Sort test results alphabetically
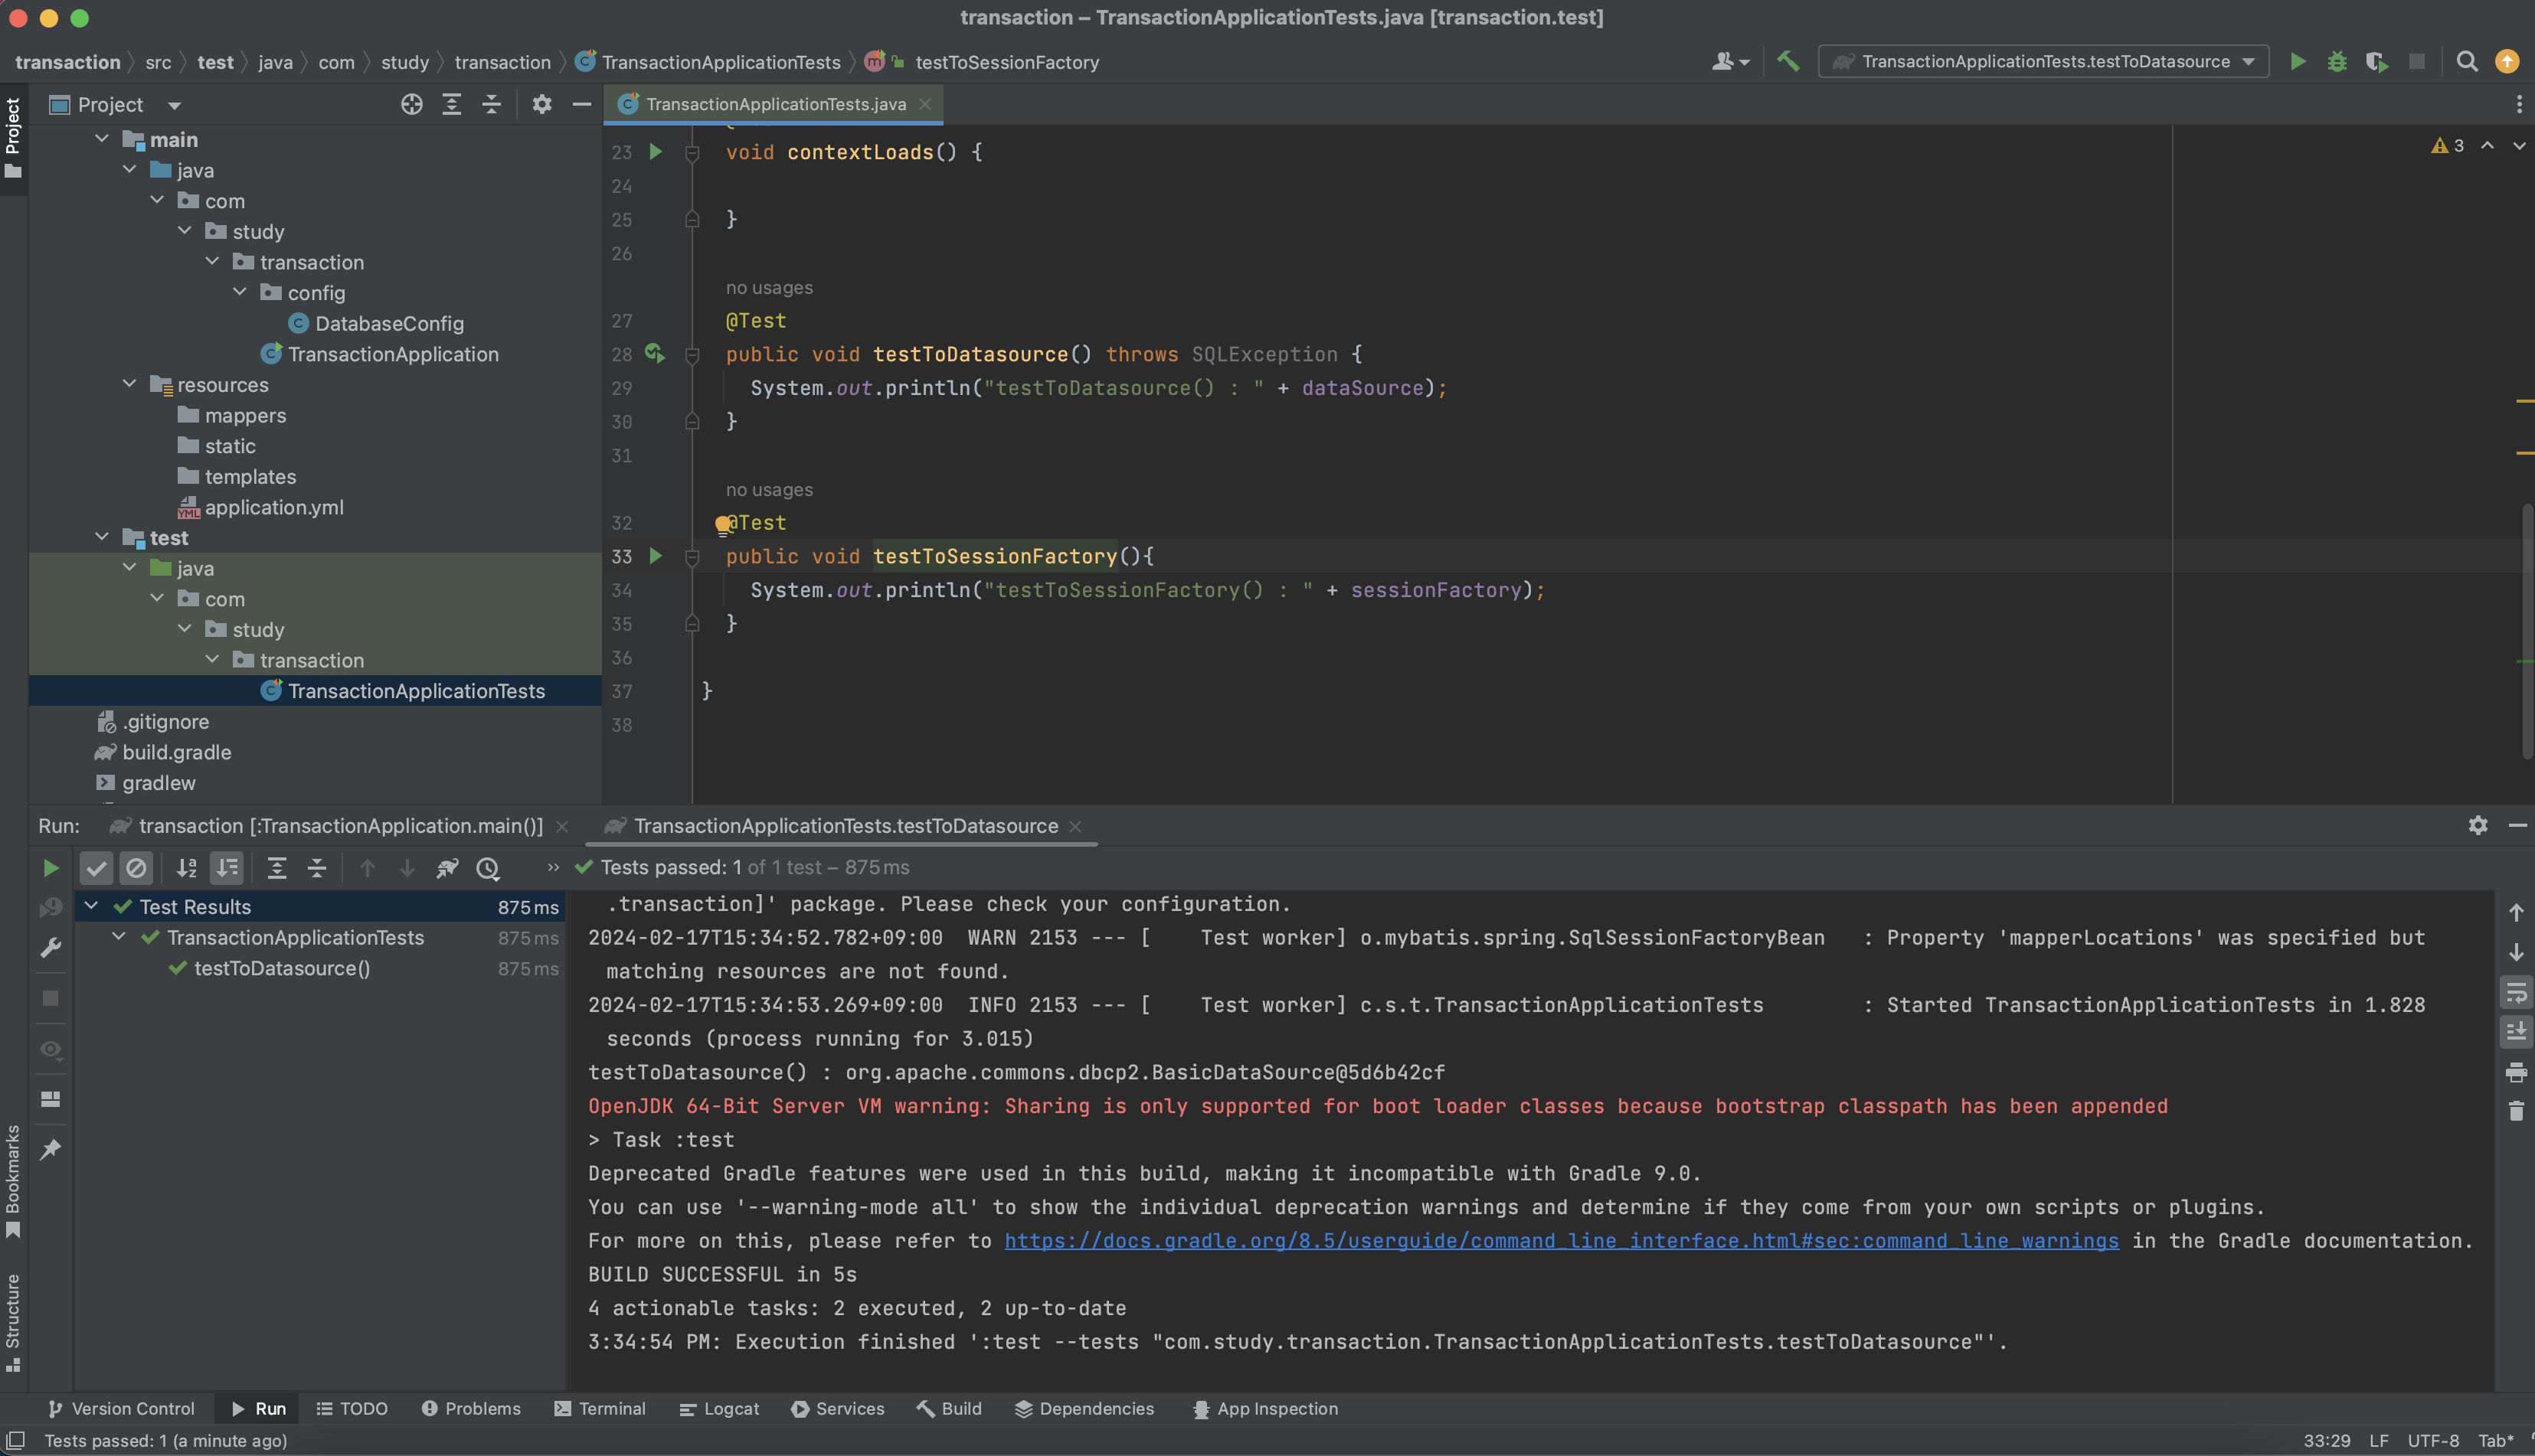This screenshot has height=1456, width=2535. (x=186, y=868)
